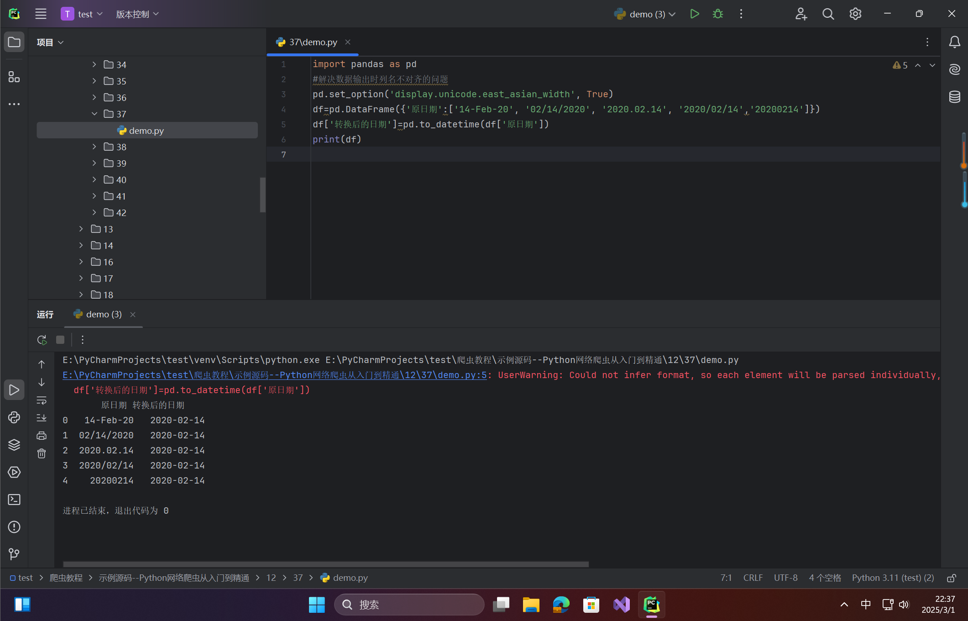Click Python 3.11 (test) interpreter selector

[893, 578]
